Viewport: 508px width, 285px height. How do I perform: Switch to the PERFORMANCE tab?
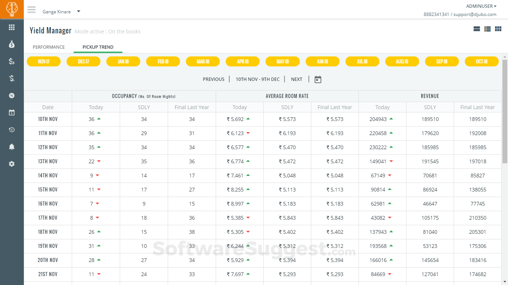49,47
